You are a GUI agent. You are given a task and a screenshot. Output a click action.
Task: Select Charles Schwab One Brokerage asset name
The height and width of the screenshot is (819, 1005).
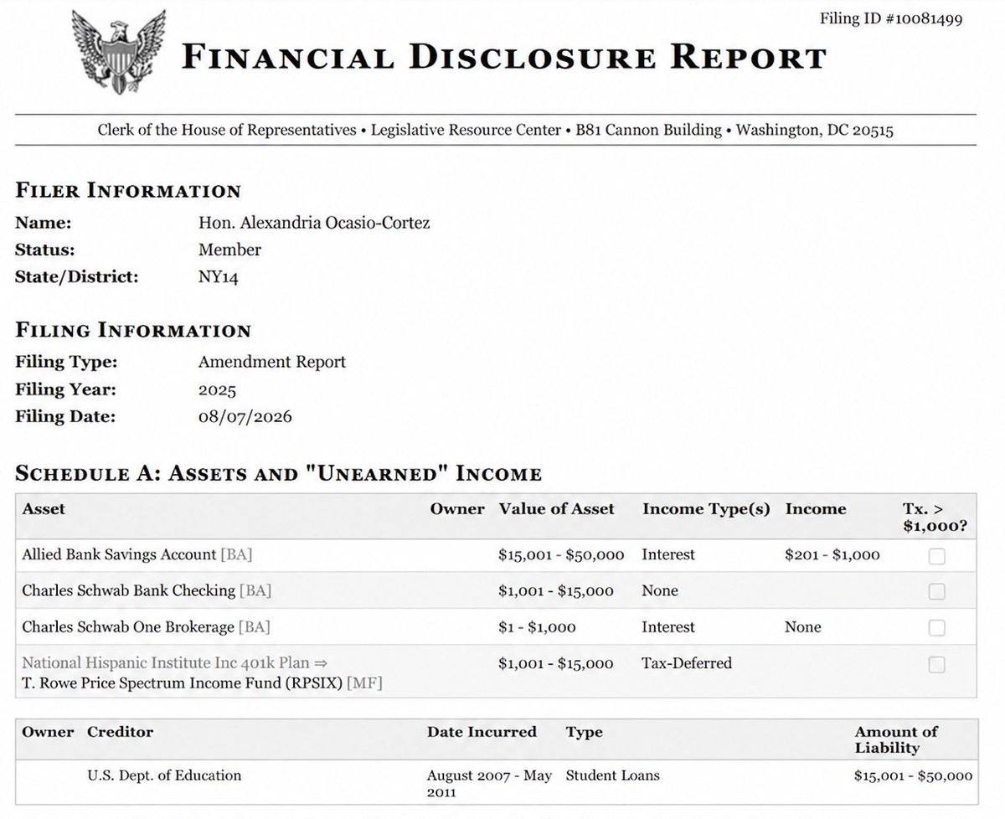click(128, 626)
